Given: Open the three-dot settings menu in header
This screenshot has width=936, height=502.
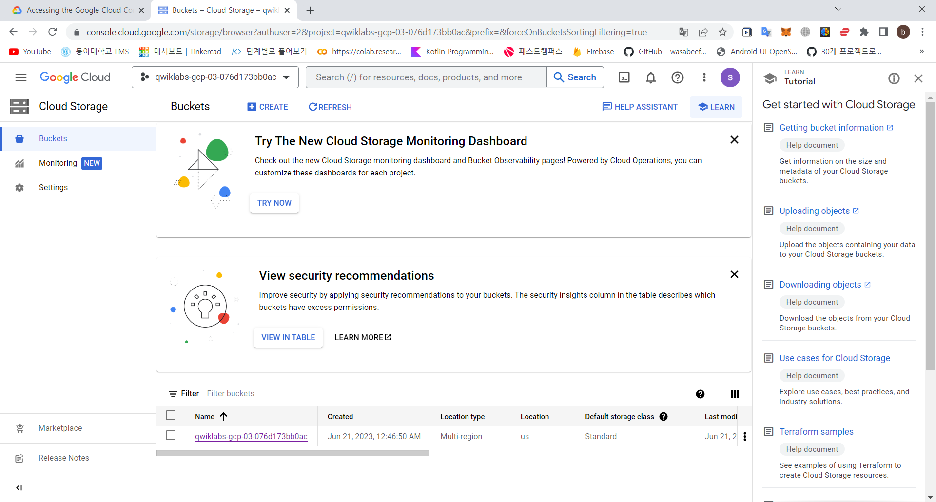Looking at the screenshot, I should click(x=704, y=77).
